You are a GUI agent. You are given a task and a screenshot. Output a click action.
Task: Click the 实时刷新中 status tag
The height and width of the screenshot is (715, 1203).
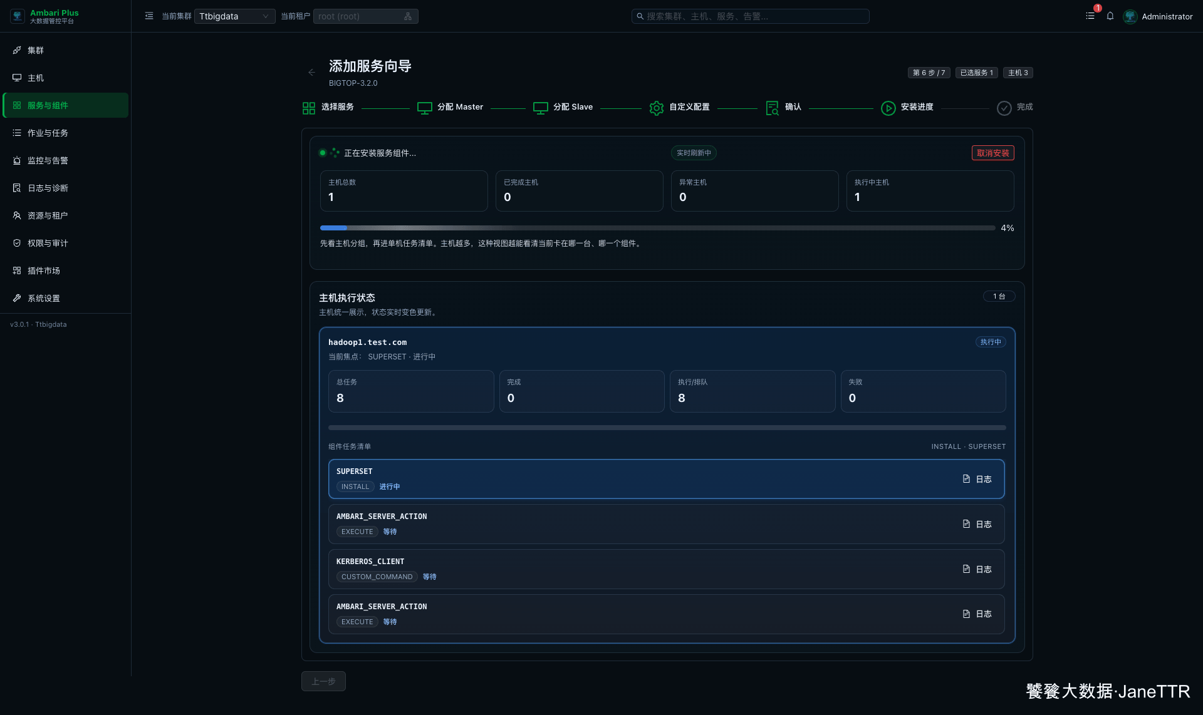tap(694, 153)
